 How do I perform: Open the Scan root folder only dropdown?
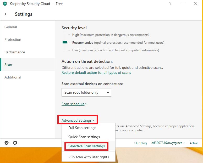pyautogui.click(x=86, y=92)
